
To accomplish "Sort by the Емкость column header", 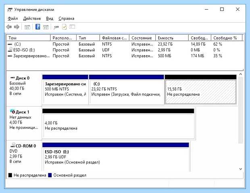I will (x=172, y=38).
